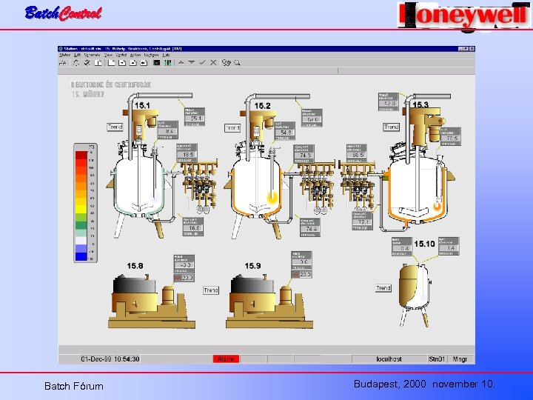Screen dimensions: 533x400
Task: Click the 16.6 value box below reactor 15.1
Action: (194, 228)
